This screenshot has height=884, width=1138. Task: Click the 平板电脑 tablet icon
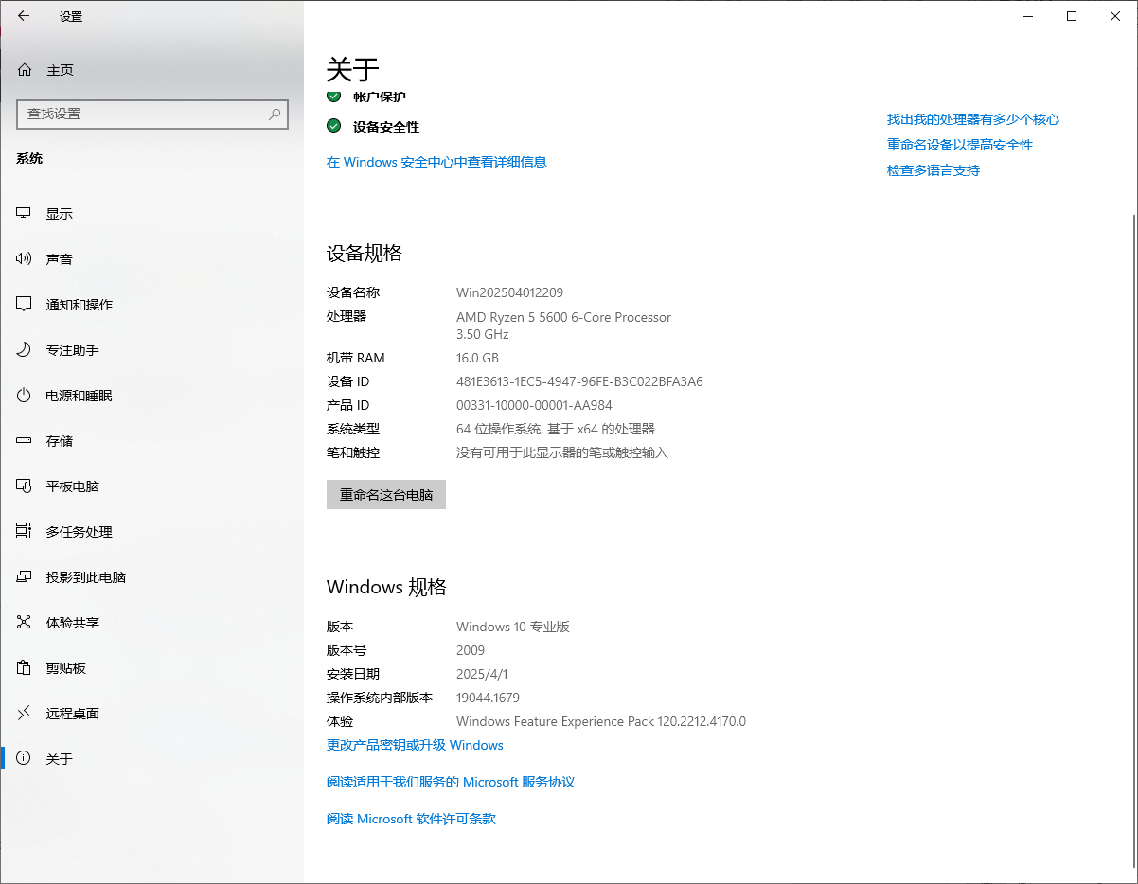click(25, 486)
